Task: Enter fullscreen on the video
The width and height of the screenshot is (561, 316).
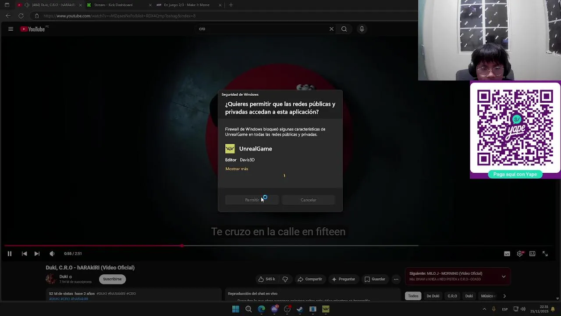Action: click(545, 254)
